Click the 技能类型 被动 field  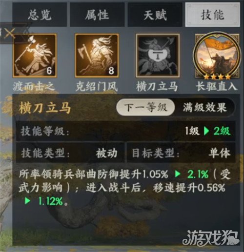pyautogui.click(x=70, y=153)
